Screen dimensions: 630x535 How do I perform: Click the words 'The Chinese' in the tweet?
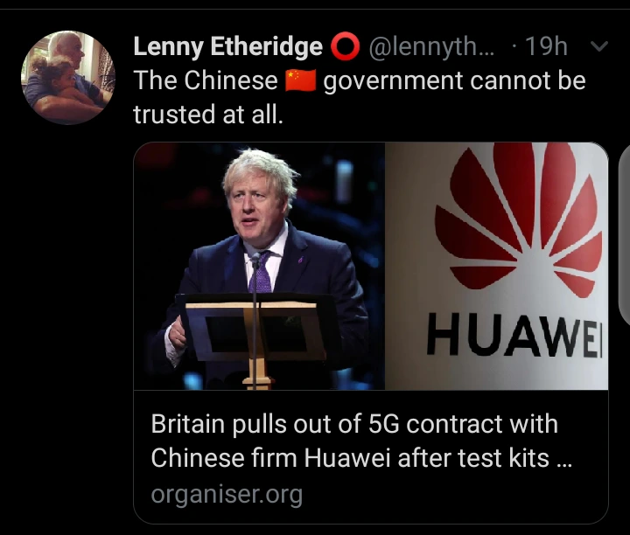[x=206, y=80]
